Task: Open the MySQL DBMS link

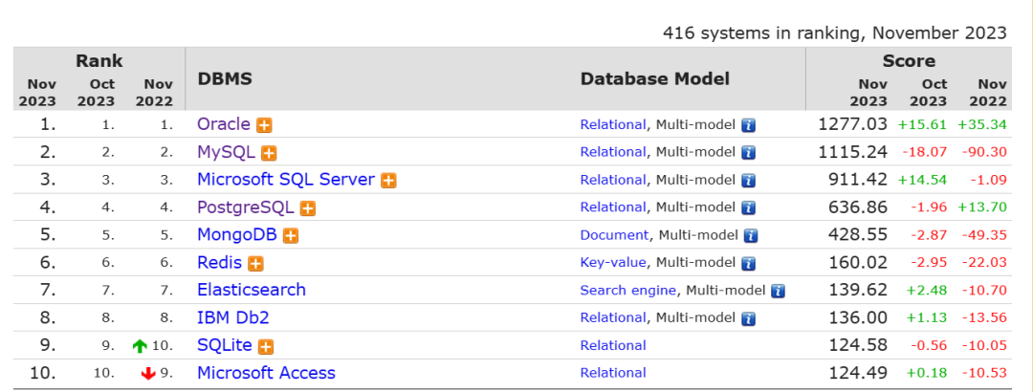Action: pyautogui.click(x=226, y=152)
